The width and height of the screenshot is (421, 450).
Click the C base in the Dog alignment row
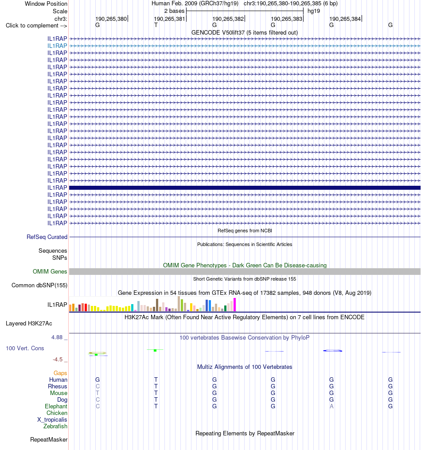click(97, 399)
